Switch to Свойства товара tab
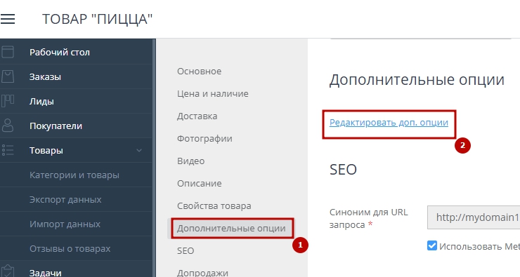520x277 pixels. (x=214, y=206)
